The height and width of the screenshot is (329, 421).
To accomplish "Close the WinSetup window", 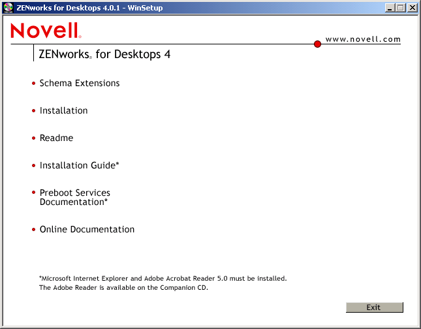I will (x=412, y=8).
